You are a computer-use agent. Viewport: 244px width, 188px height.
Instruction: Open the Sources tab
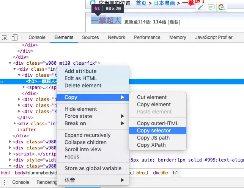click(90, 37)
